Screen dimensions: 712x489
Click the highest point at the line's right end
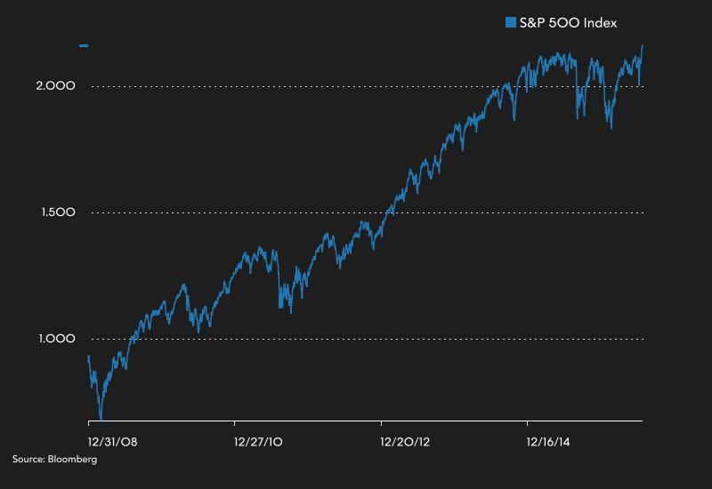(643, 45)
